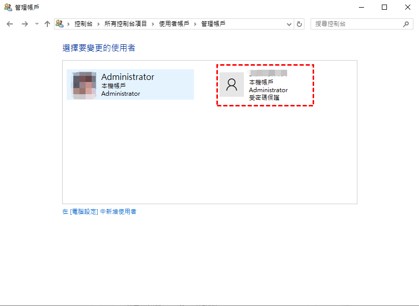Click the 管理帳戶 title bar window icon
Viewport: 419px width, 306px height.
click(x=8, y=7)
